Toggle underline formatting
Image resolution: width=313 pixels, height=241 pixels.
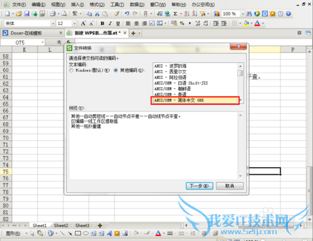118,23
